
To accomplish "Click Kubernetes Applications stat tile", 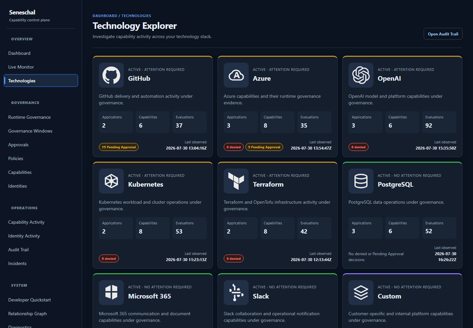I will click(116, 228).
